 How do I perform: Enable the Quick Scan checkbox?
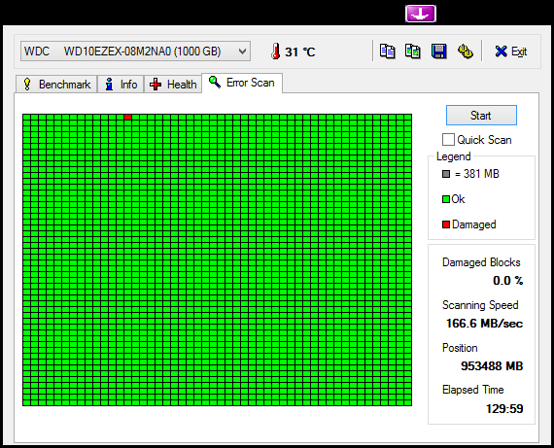click(448, 140)
